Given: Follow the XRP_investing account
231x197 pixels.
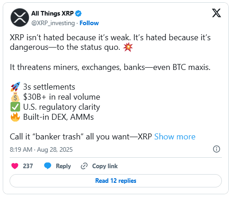Looking at the screenshot, I should pos(89,23).
